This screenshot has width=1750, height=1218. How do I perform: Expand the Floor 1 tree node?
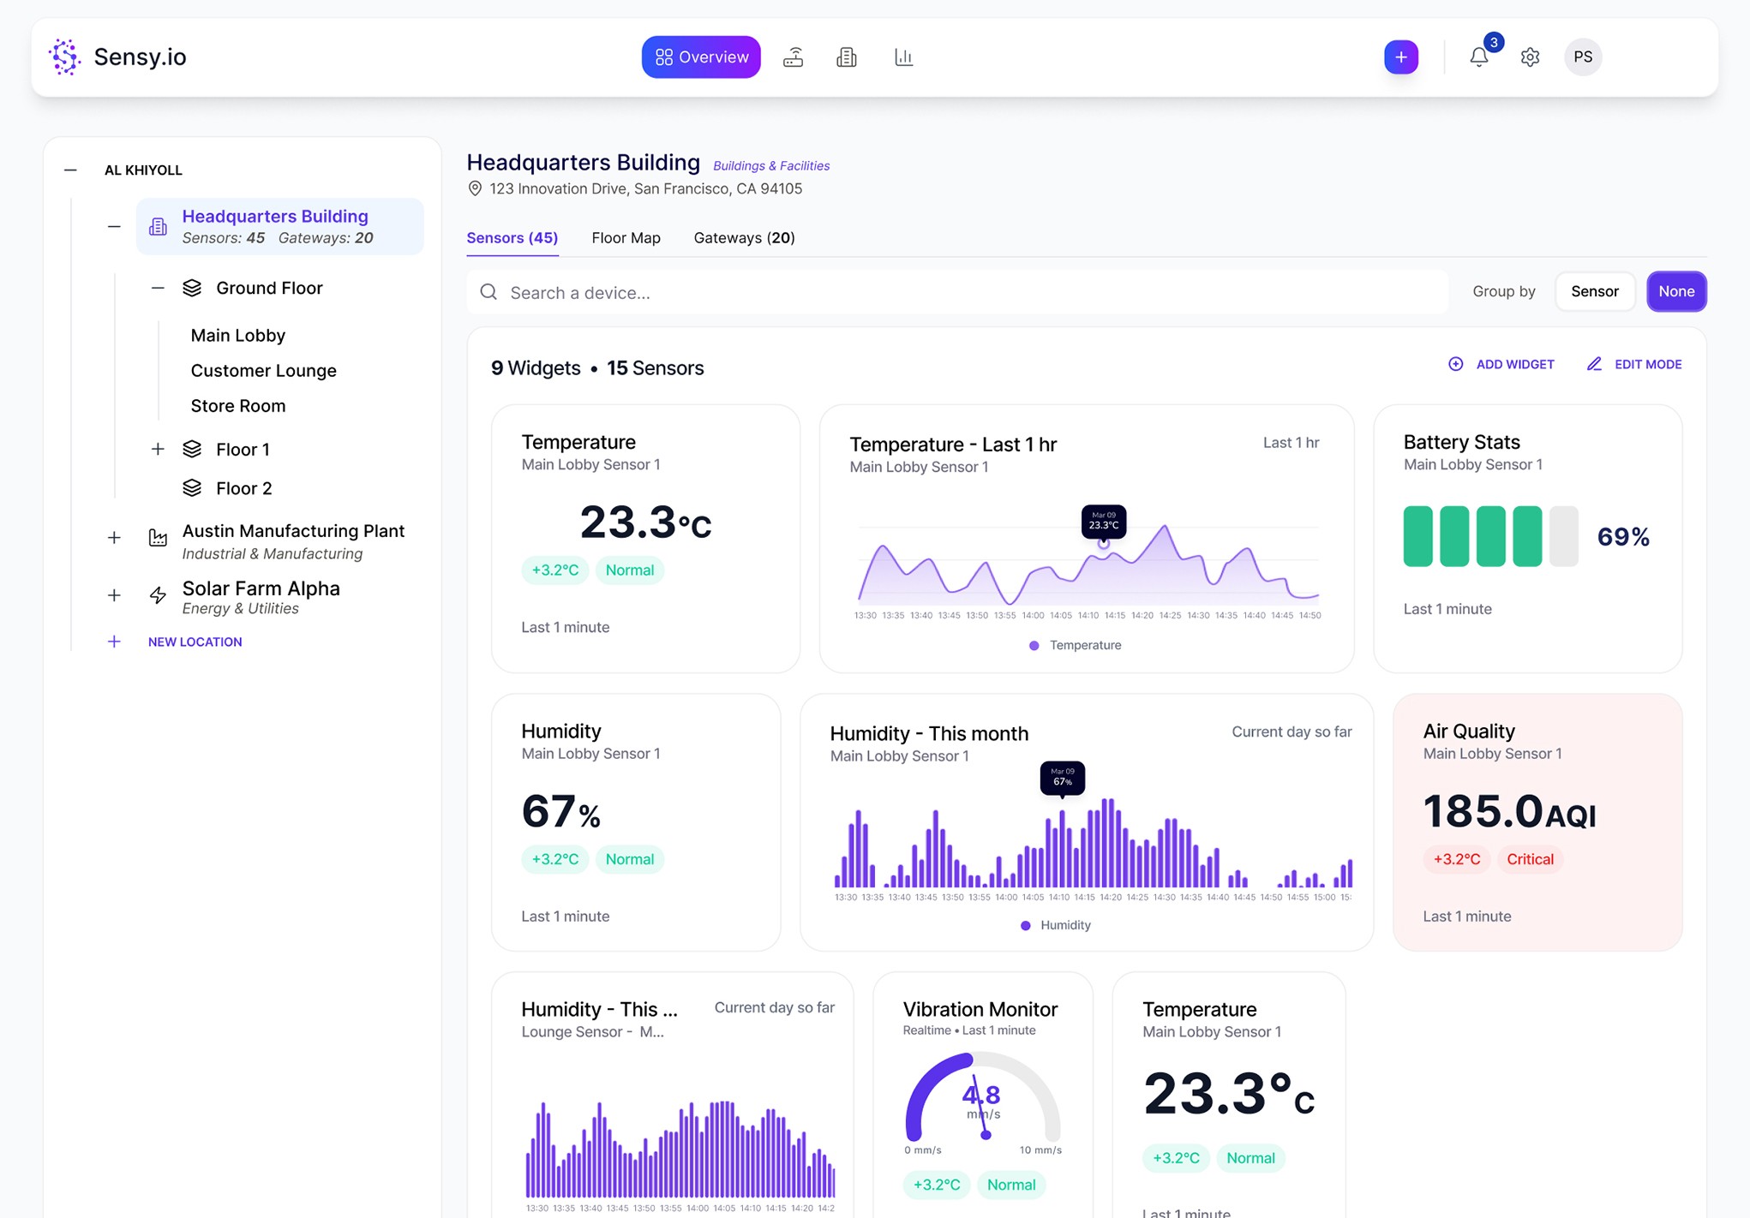pyautogui.click(x=158, y=450)
